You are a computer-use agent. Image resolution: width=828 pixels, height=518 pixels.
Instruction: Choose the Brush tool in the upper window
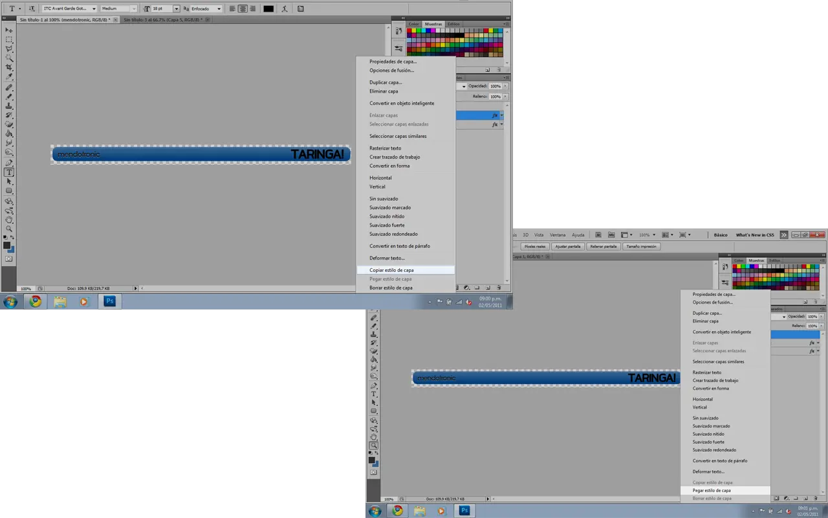point(9,96)
